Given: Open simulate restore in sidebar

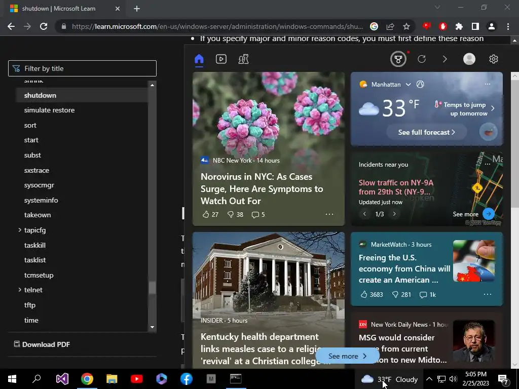Looking at the screenshot, I should (x=49, y=110).
